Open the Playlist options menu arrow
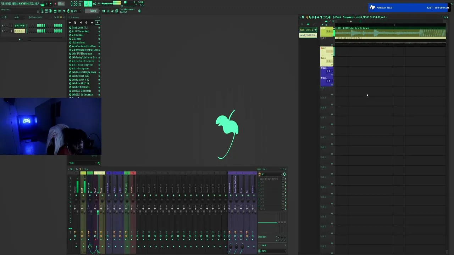The height and width of the screenshot is (255, 454). pos(300,17)
